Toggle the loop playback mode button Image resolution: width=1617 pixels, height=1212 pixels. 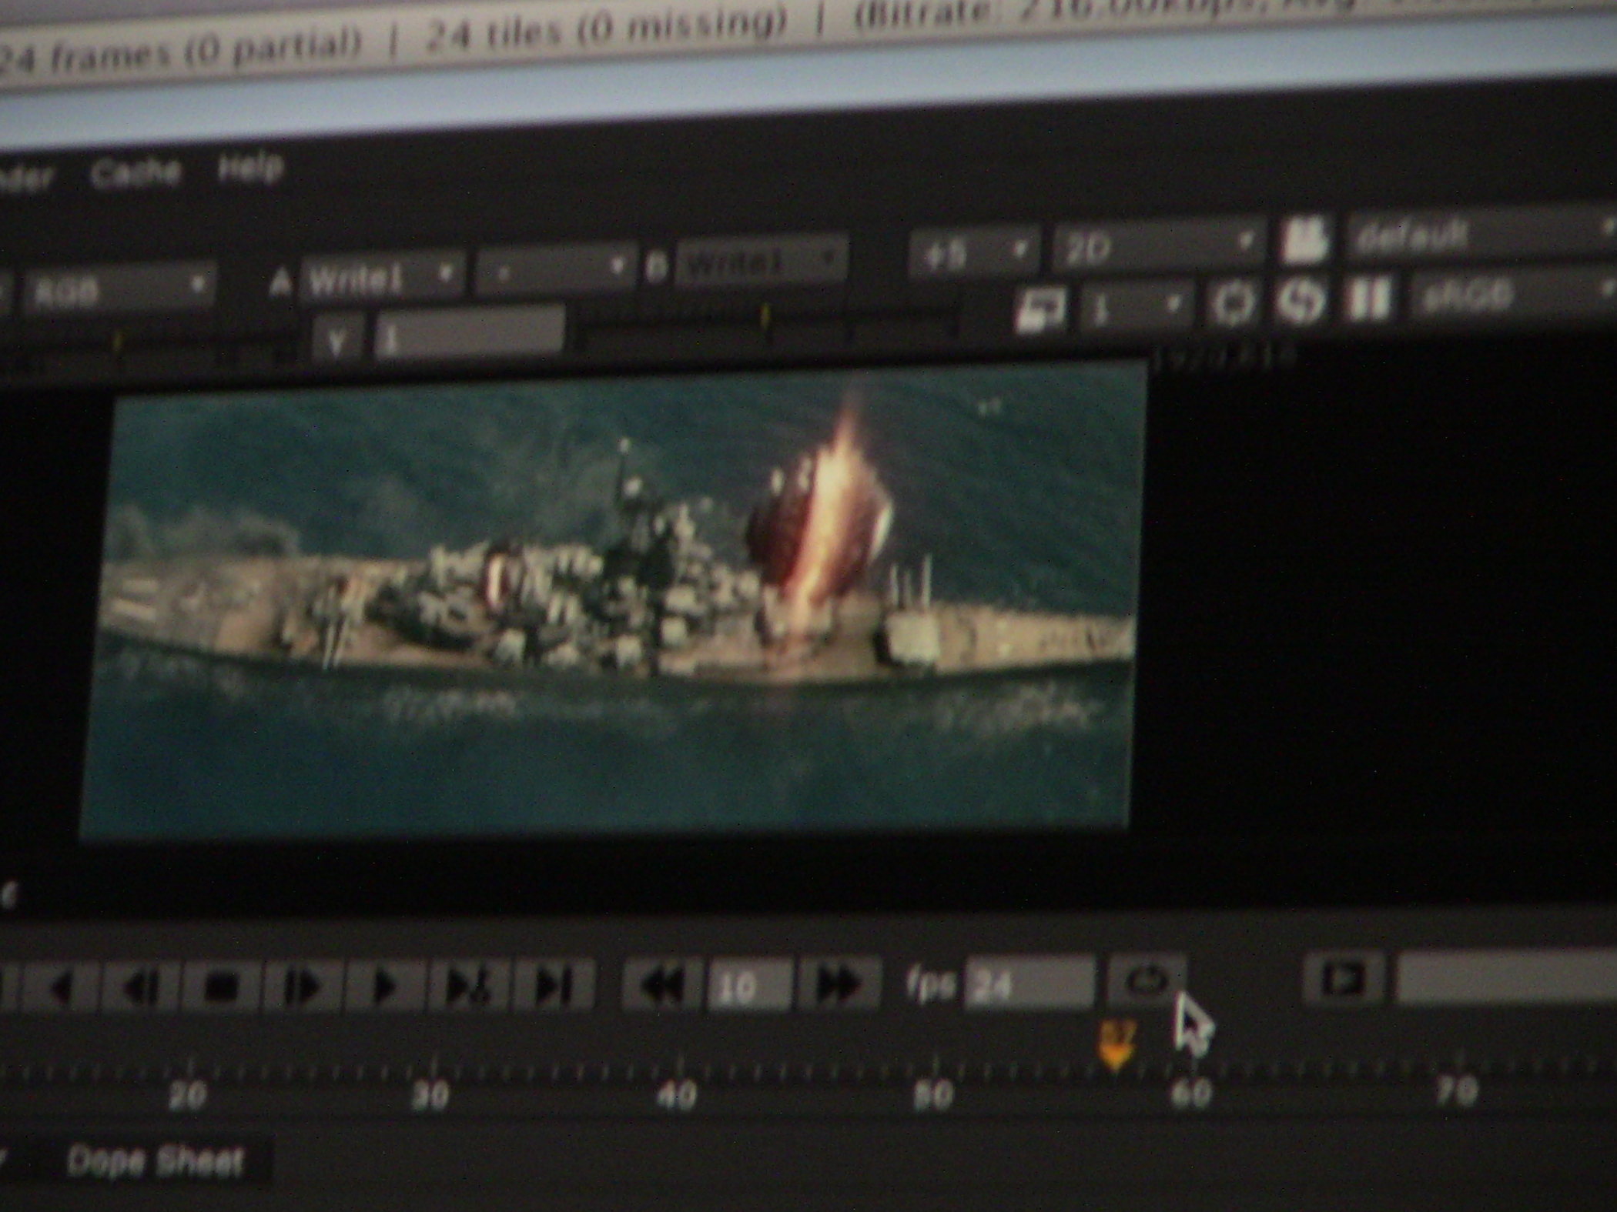click(x=1147, y=980)
